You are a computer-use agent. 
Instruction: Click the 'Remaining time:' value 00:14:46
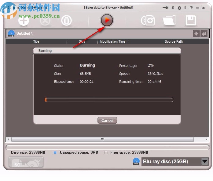coord(154,82)
